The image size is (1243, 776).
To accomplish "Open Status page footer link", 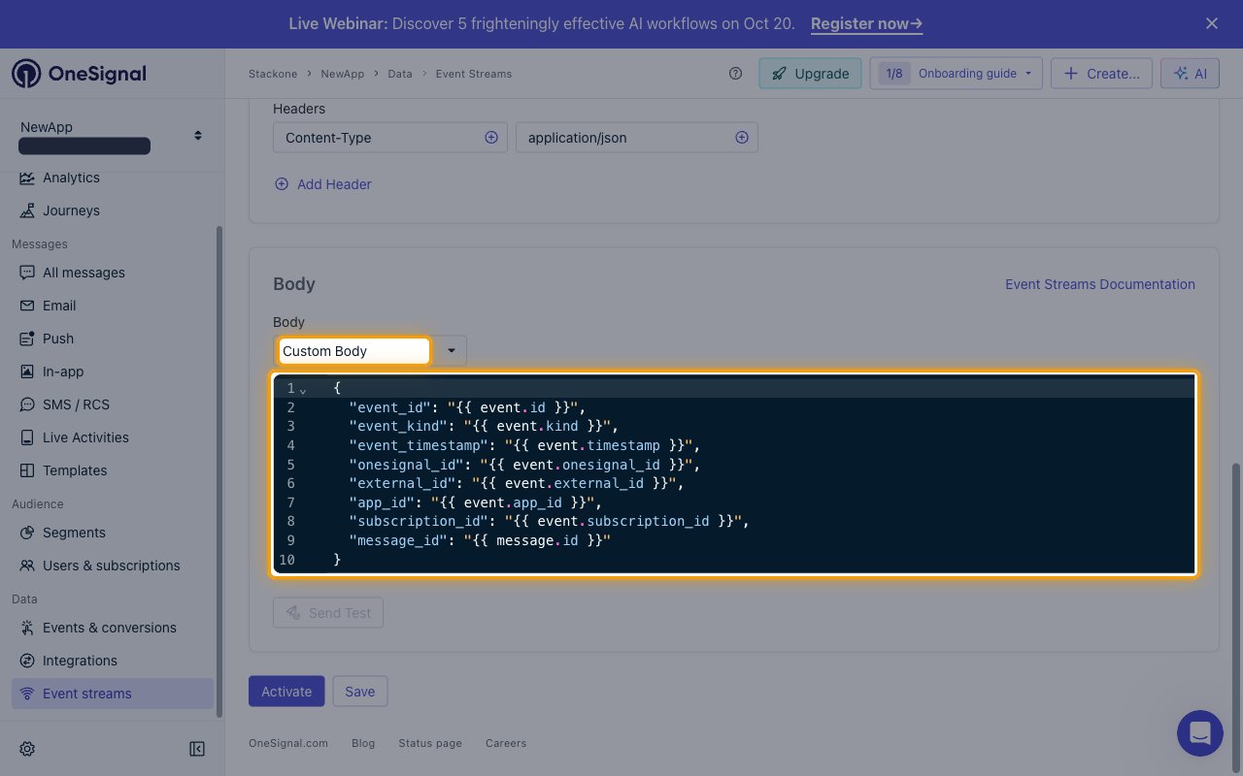I will click(x=430, y=743).
